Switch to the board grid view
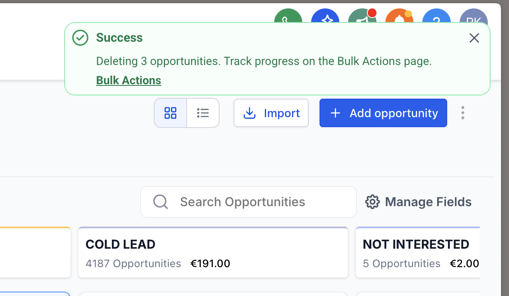Viewport: 509px width, 296px height. 171,113
